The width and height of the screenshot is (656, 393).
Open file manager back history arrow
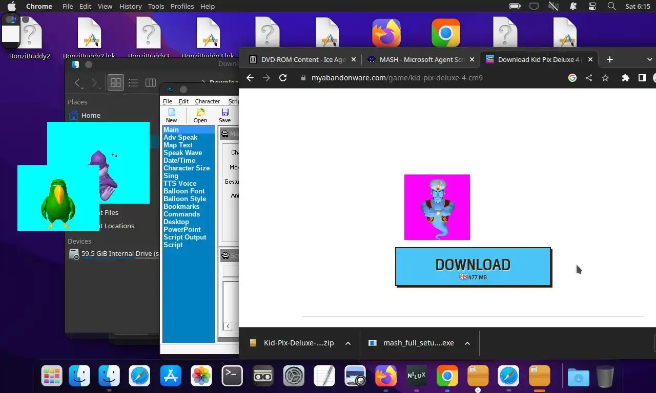[77, 82]
